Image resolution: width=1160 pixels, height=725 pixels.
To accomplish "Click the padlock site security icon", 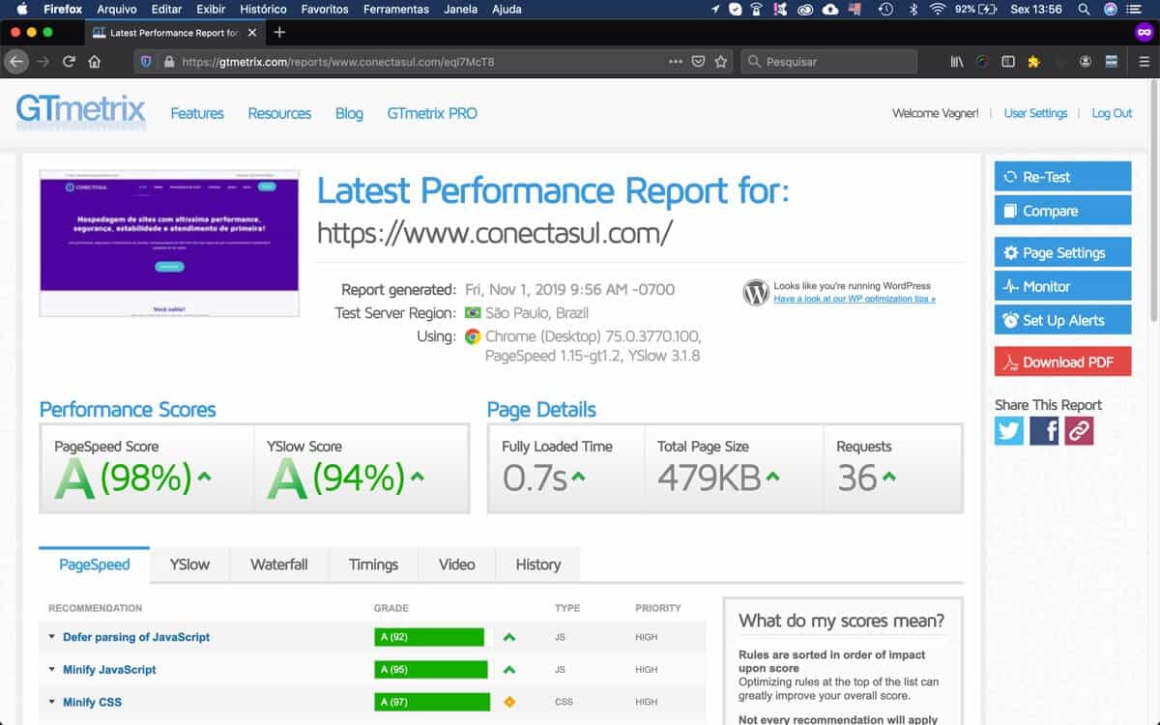I will coord(169,61).
